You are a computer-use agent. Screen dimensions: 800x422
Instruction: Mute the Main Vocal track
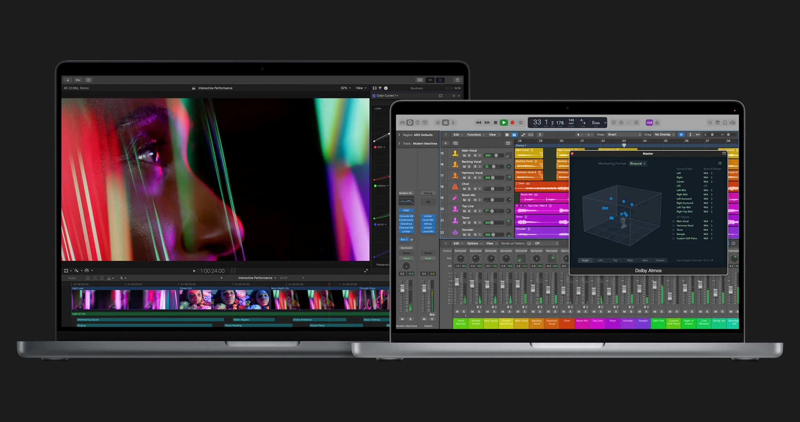(464, 155)
